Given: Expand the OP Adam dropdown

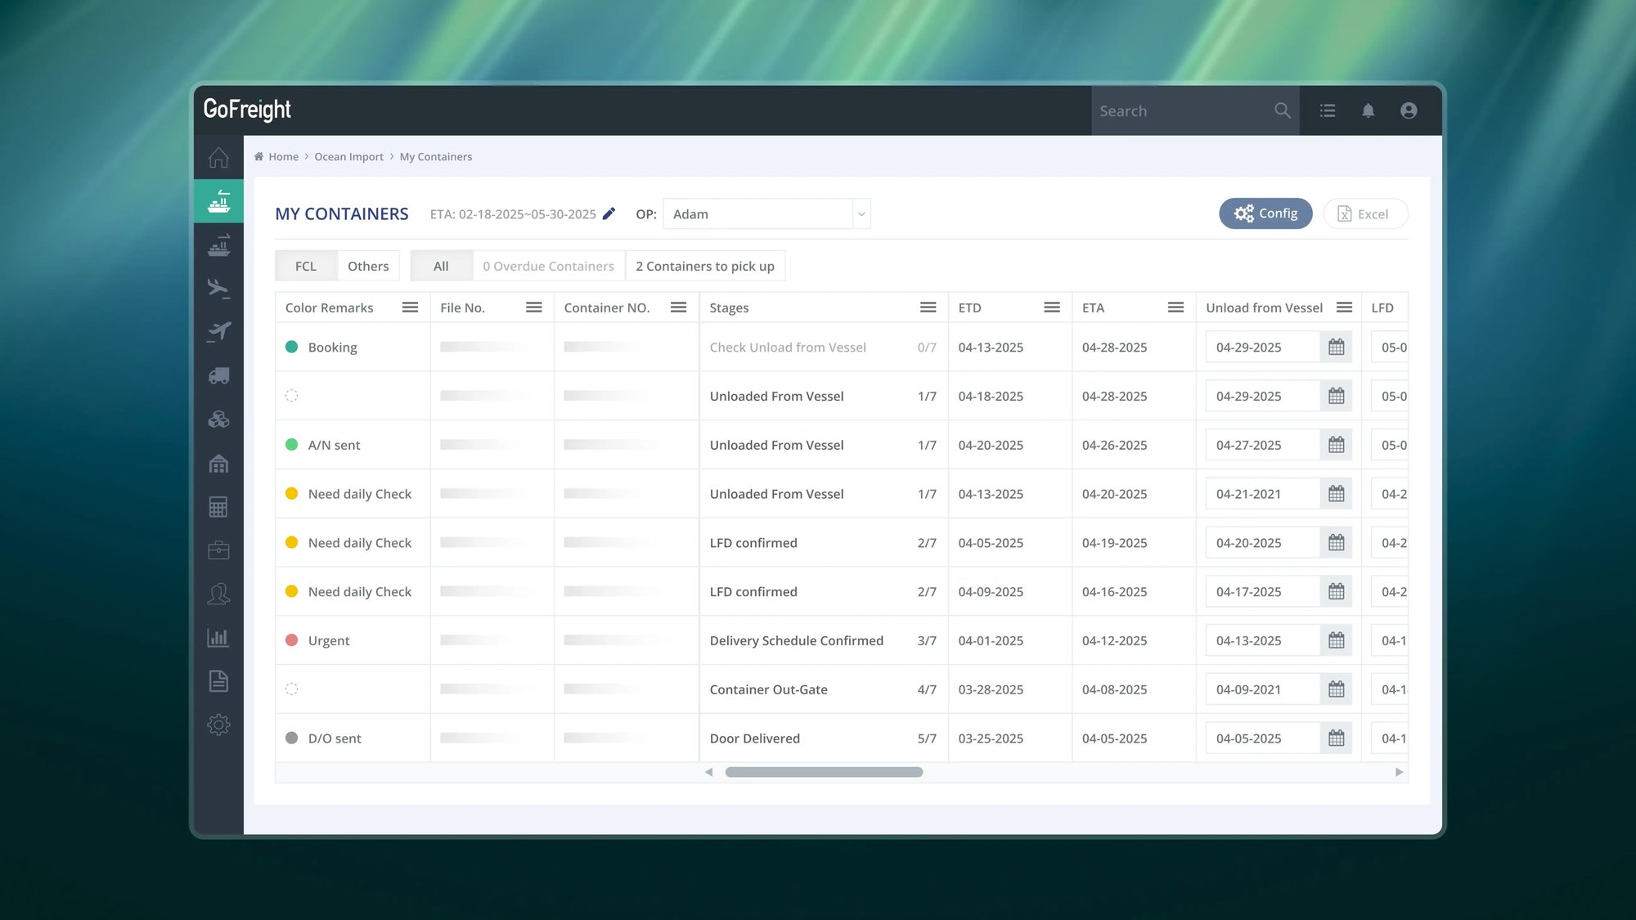Looking at the screenshot, I should click(x=861, y=214).
